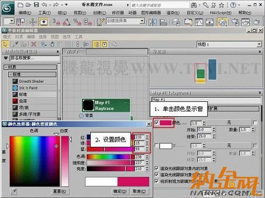Open the 材质 menu in material editor

[19, 36]
